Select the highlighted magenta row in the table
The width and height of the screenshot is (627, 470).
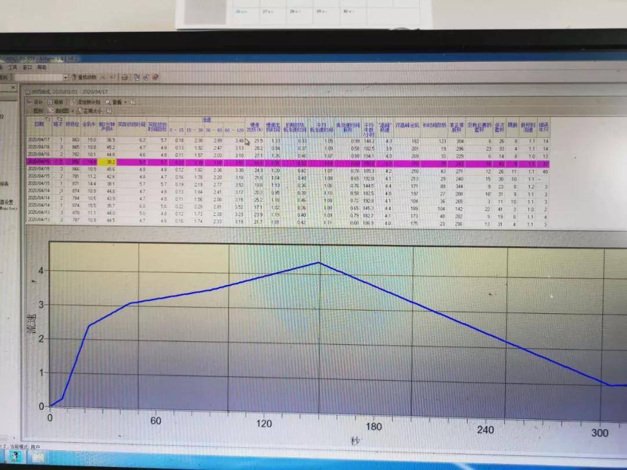pyautogui.click(x=288, y=163)
